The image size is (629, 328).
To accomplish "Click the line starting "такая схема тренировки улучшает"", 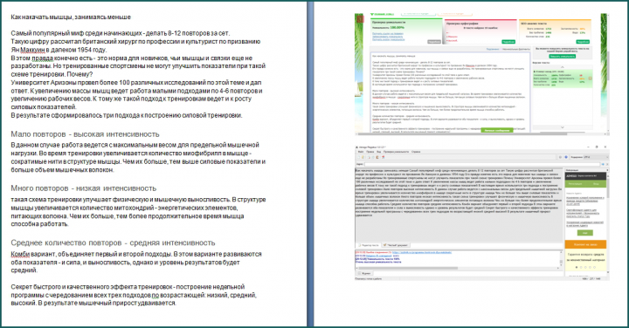I will point(138,200).
